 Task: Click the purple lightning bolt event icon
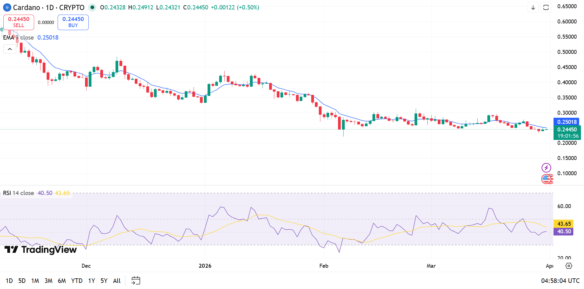tap(546, 168)
